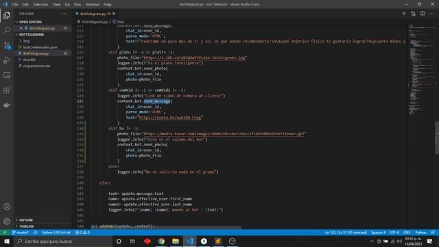Synchronize changes from the status bar
This screenshot has width=439, height=247.
click(x=35, y=233)
